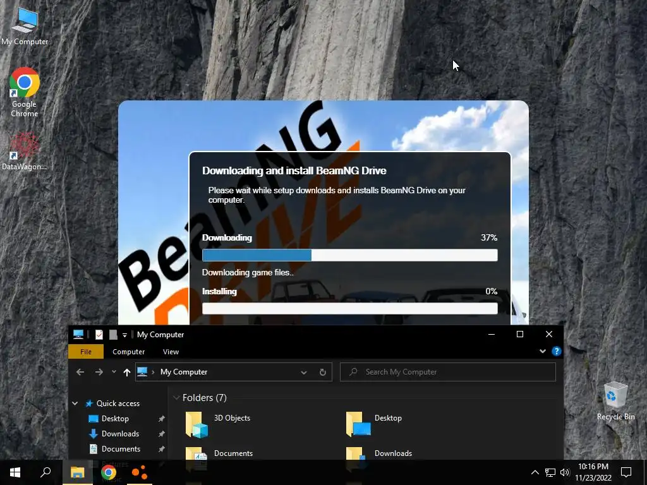Open the View ribbon tab
Viewport: 647px width, 485px height.
171,352
